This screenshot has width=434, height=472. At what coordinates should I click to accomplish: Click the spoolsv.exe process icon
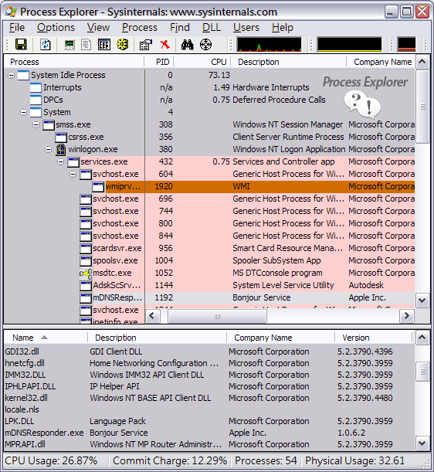86,260
